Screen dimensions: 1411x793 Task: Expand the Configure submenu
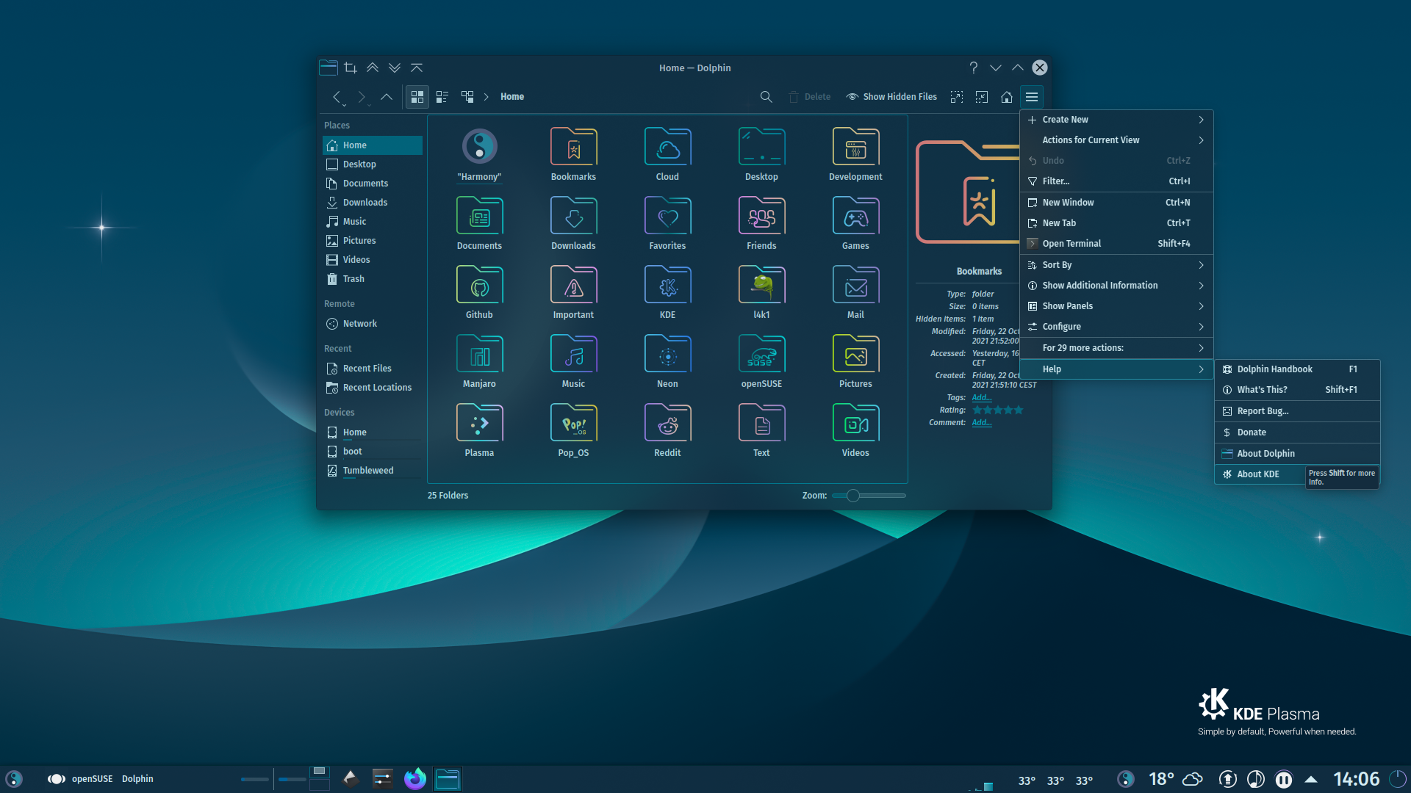[1116, 327]
